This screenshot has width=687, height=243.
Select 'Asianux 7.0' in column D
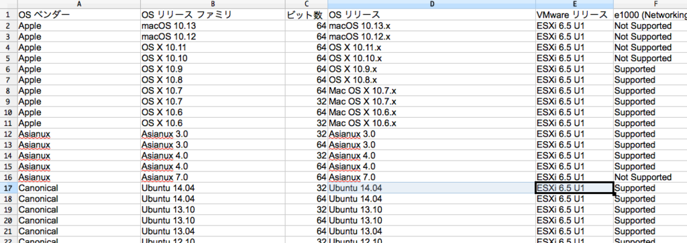(x=431, y=177)
